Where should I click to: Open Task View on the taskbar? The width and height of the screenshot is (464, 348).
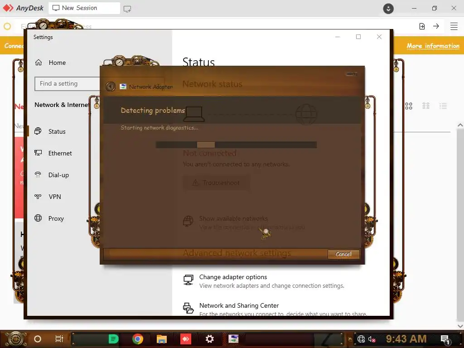tap(59, 339)
